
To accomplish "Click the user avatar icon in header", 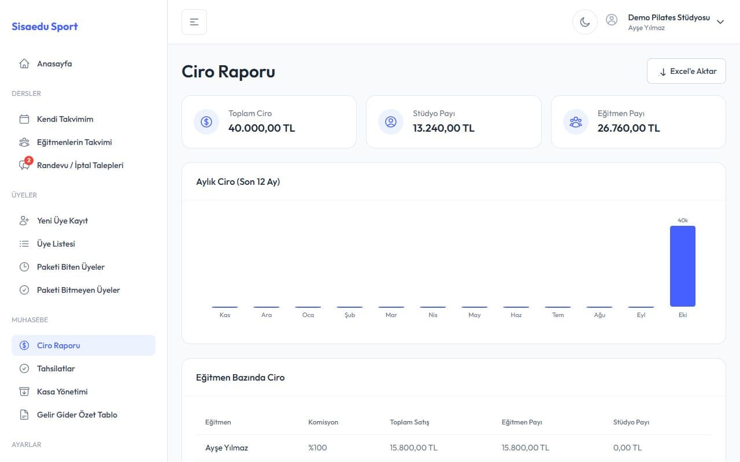I will pos(612,20).
